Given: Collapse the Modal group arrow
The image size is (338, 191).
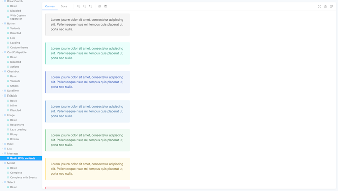Looking at the screenshot, I should pyautogui.click(x=2, y=163).
